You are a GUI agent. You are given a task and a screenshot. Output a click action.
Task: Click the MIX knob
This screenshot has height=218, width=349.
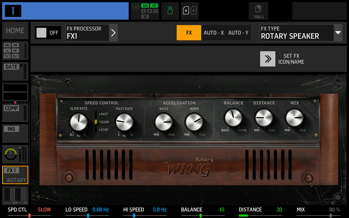point(294,118)
